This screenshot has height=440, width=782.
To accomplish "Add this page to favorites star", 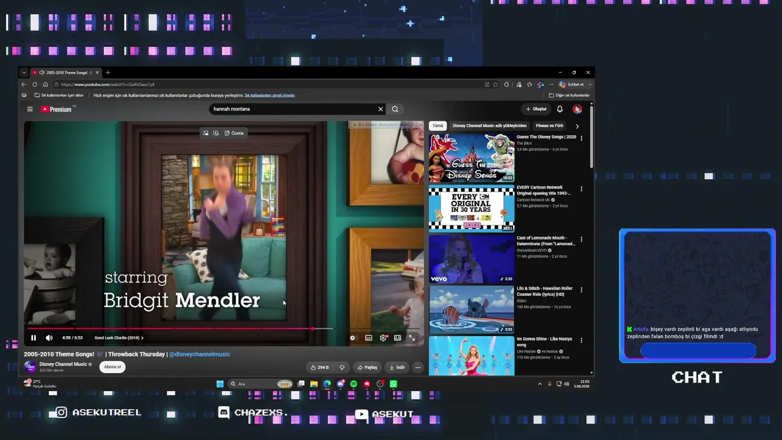I will 495,84.
